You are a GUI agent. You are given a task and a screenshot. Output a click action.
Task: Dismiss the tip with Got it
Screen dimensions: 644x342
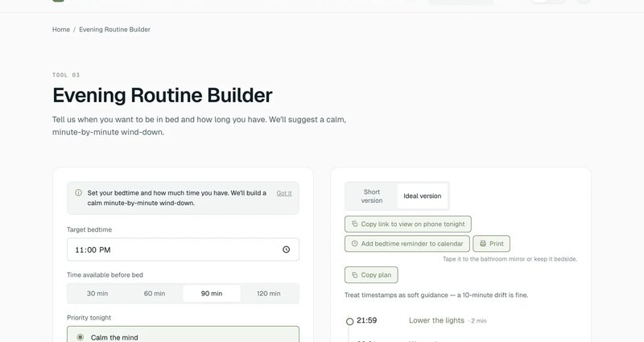point(284,193)
